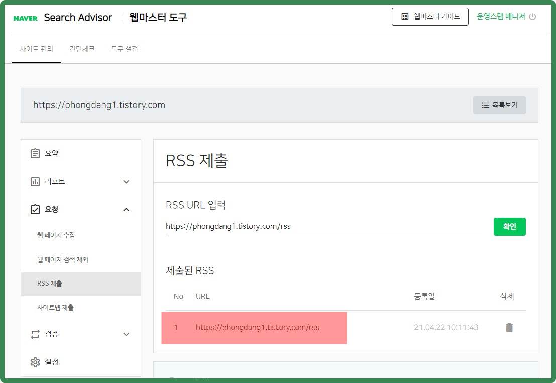Image resolution: width=556 pixels, height=383 pixels.
Task: Open 웹마스터 도구 title link
Action: 158,17
